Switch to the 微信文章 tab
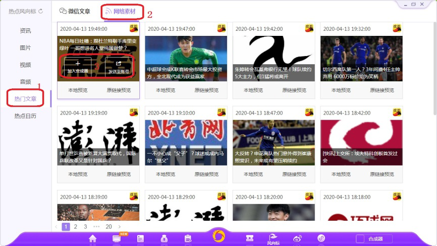Image resolution: width=437 pixels, height=246 pixels. coord(75,11)
